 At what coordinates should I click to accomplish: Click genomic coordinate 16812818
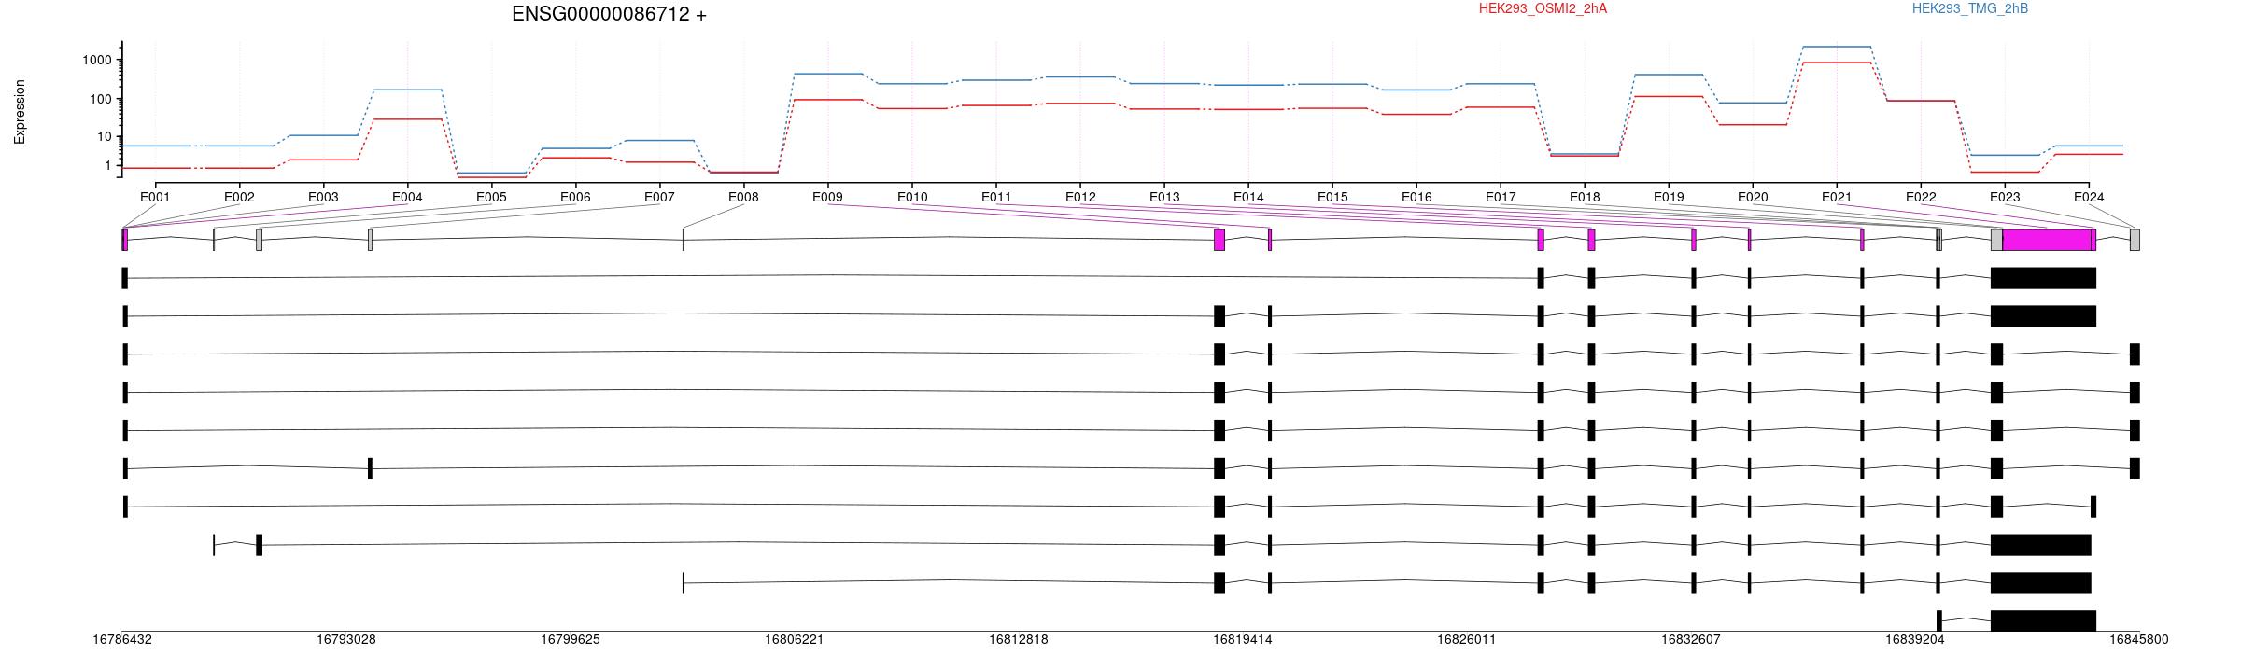(x=1019, y=640)
